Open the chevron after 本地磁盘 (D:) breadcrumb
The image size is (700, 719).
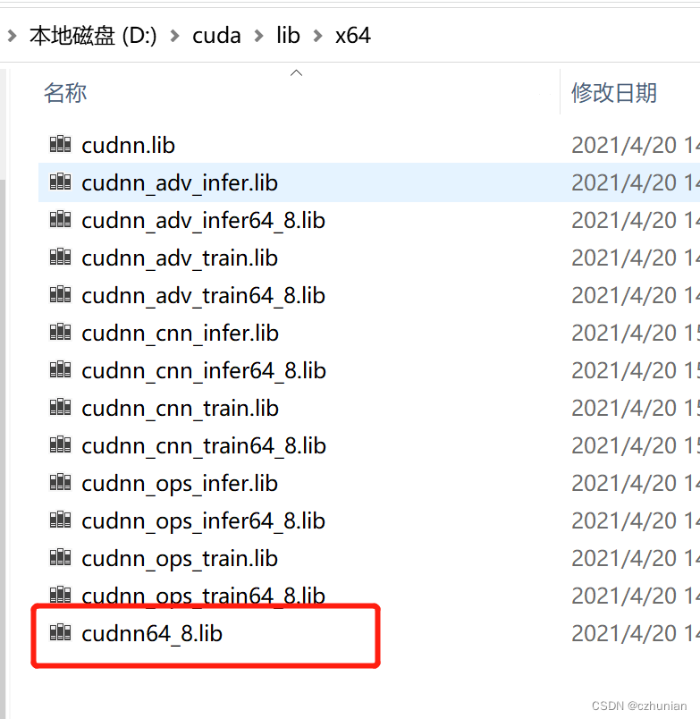174,36
